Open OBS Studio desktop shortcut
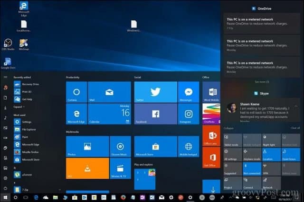 pyautogui.click(x=8, y=44)
